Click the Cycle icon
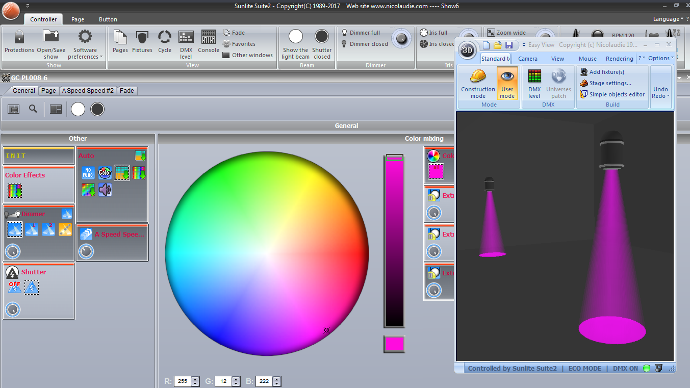 (x=164, y=38)
